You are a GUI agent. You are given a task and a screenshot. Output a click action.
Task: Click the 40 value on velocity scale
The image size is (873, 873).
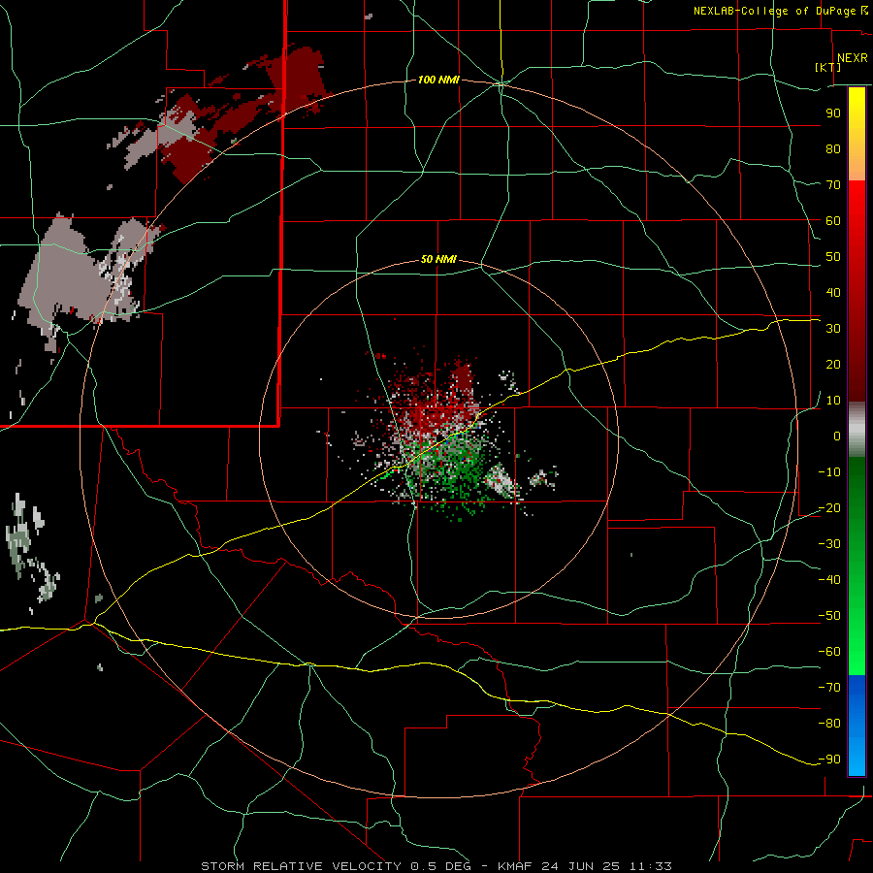coord(833,293)
